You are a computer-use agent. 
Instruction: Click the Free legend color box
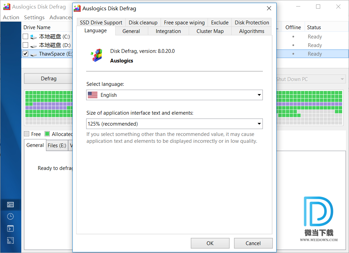pyautogui.click(x=27, y=134)
